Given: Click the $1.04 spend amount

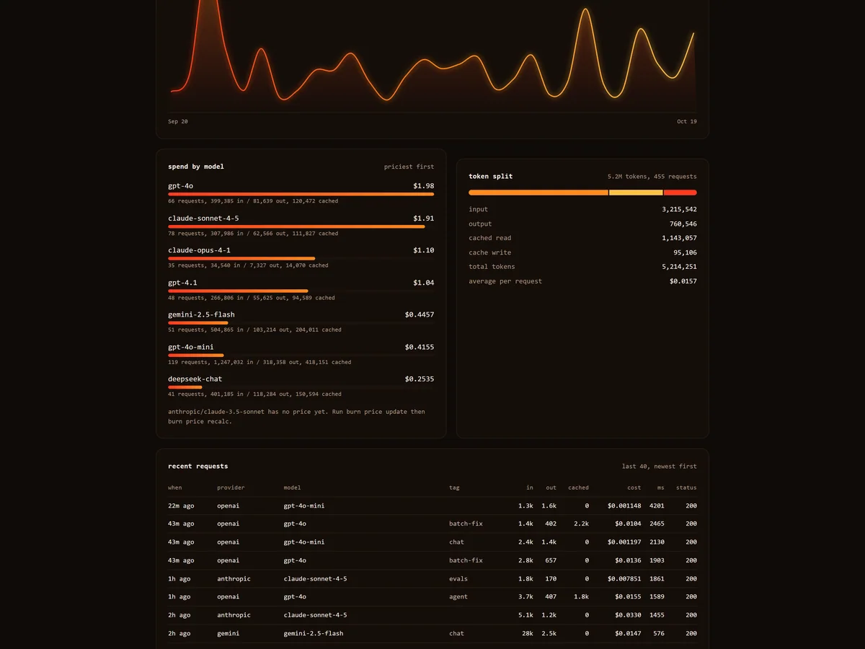Looking at the screenshot, I should [424, 283].
